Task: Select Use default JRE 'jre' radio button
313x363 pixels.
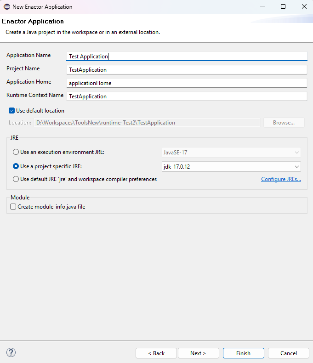Action: click(x=16, y=179)
